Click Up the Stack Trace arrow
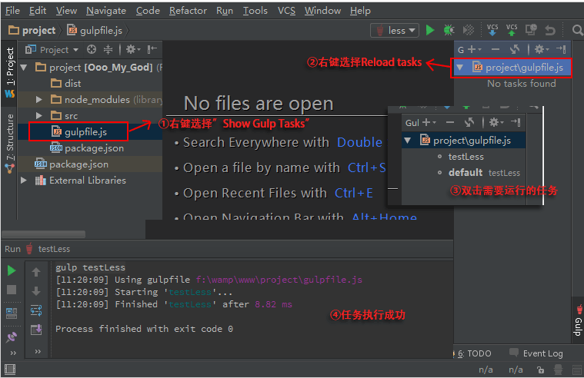The image size is (584, 378). coord(36,272)
